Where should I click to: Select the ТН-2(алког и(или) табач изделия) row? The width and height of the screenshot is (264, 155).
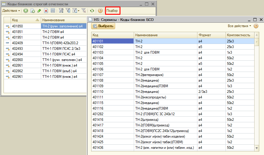point(173,136)
